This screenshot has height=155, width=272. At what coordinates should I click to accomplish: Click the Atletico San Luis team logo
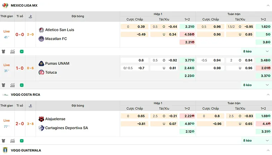[x=41, y=30]
